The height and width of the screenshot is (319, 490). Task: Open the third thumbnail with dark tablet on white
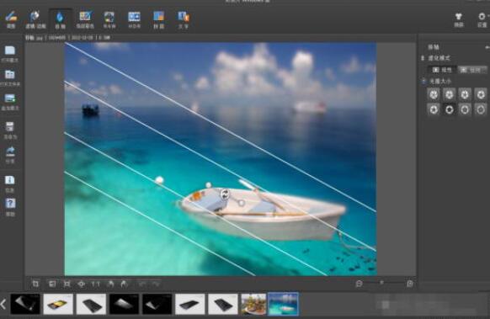tap(91, 304)
